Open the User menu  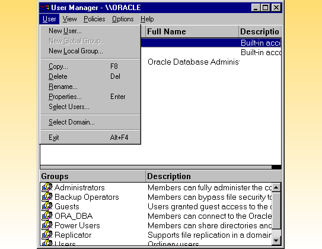[x=49, y=19]
